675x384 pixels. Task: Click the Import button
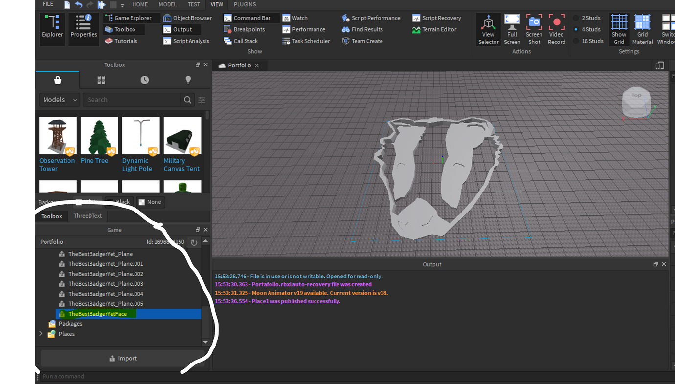123,358
